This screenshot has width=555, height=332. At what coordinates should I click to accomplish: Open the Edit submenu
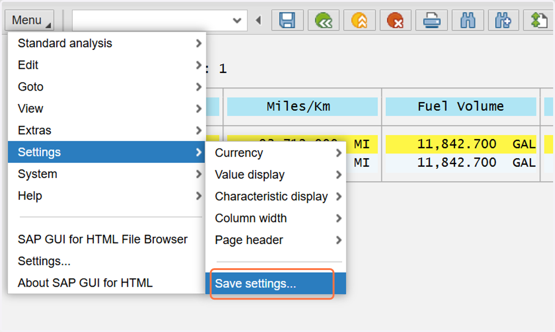[107, 65]
